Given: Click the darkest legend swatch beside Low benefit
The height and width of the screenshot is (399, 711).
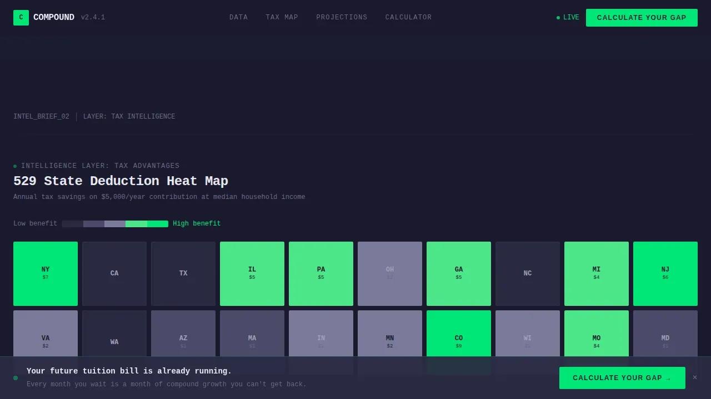Looking at the screenshot, I should [x=72, y=224].
